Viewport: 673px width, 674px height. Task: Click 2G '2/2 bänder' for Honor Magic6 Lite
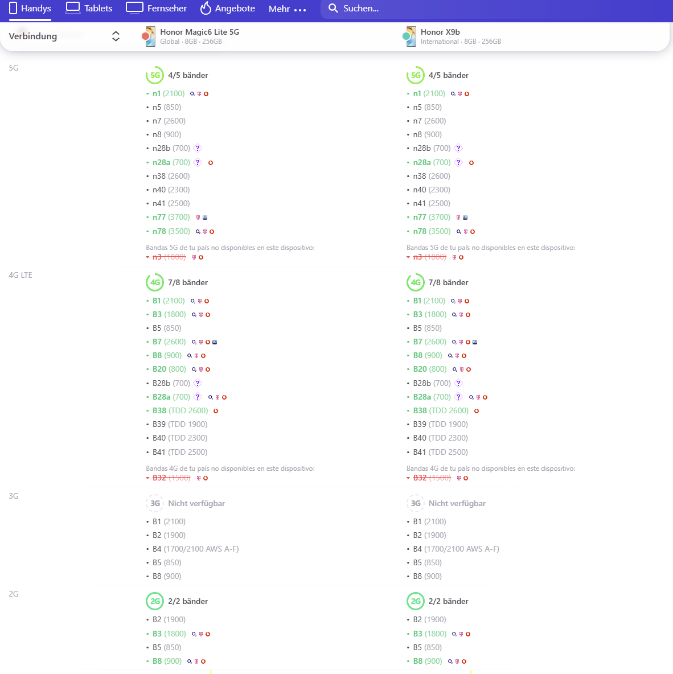(188, 601)
